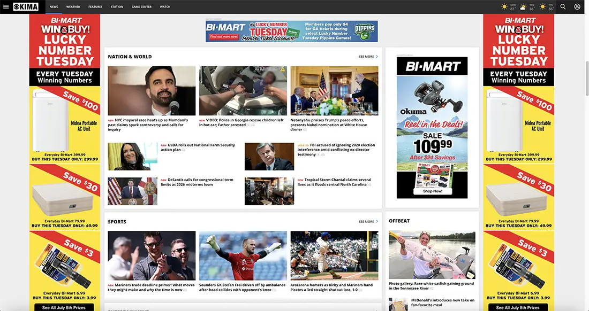The width and height of the screenshot is (589, 311).
Task: Click See All July 8th Prizes, right ad
Action: [518, 307]
